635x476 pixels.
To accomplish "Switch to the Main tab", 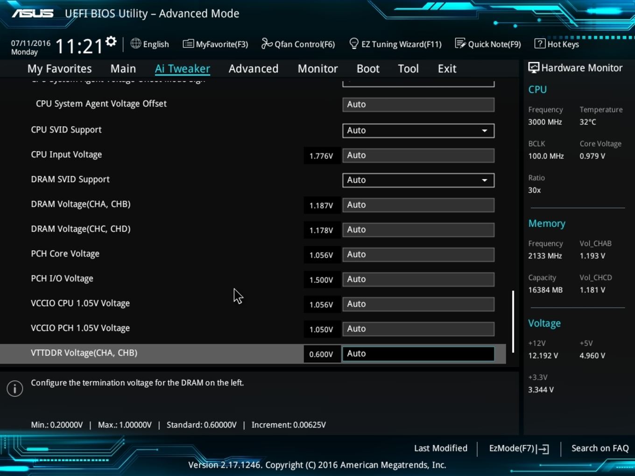I will [123, 69].
